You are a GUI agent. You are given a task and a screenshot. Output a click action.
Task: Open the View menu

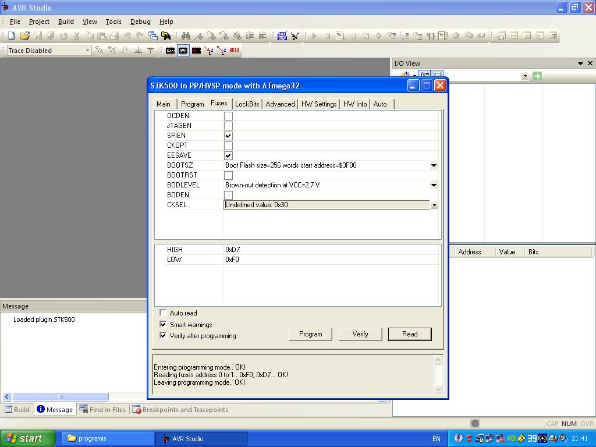pos(90,22)
